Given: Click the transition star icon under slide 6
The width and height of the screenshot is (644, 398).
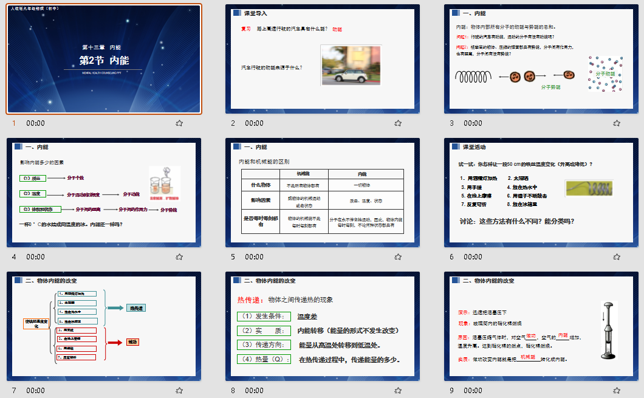Looking at the screenshot, I should pyautogui.click(x=617, y=257).
